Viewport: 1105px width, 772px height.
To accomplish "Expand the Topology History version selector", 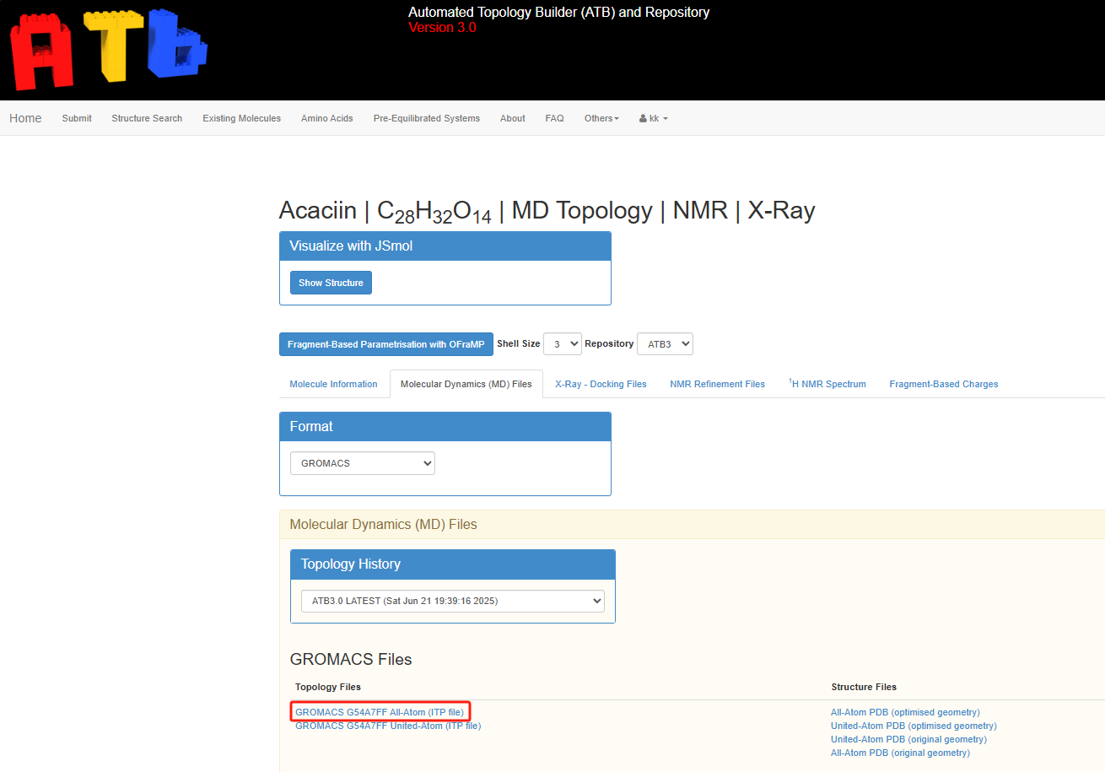I will (452, 601).
